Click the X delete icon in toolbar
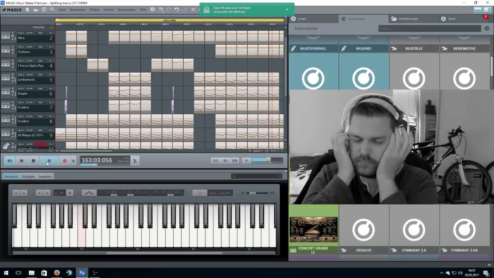494x278 pixels. coord(193,10)
